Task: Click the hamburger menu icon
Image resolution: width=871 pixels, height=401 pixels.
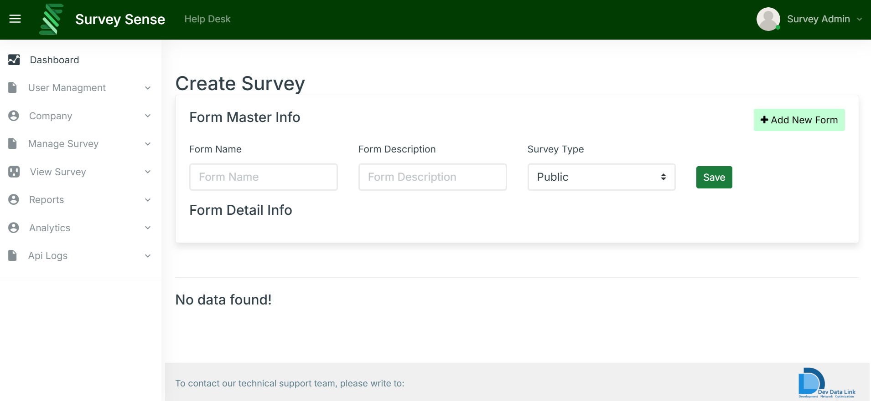Action: tap(15, 19)
